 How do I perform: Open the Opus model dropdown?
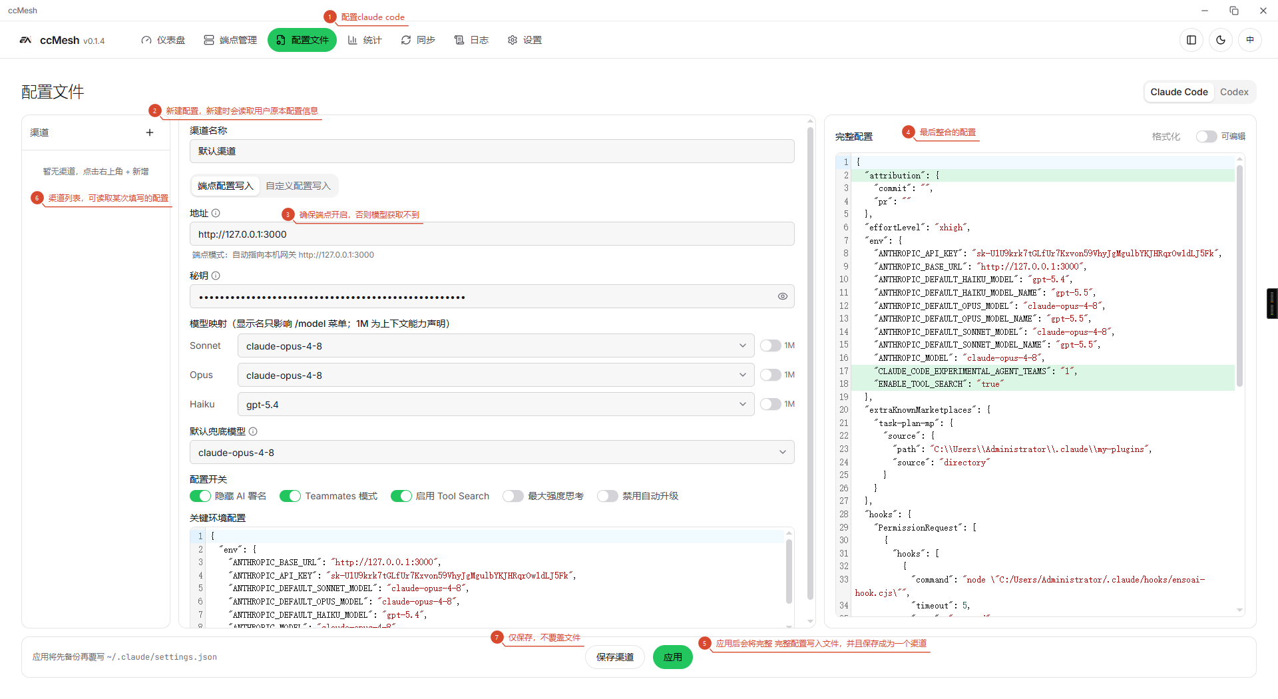496,375
